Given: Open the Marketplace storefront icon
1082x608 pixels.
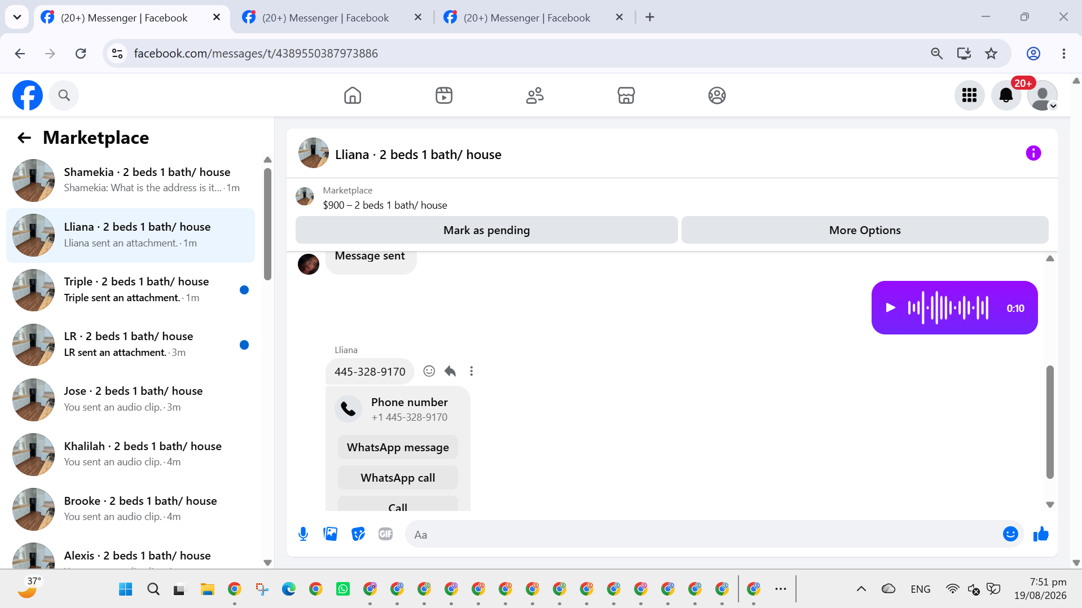Looking at the screenshot, I should 626,95.
